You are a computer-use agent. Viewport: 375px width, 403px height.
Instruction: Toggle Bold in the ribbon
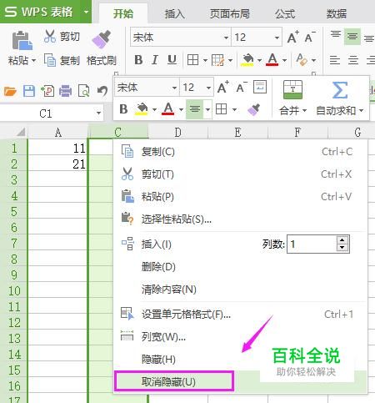(138, 60)
